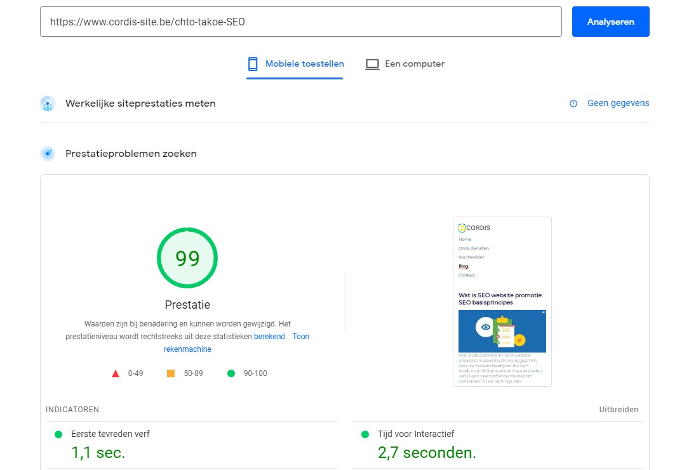Switch to Een computer tab
This screenshot has height=470, width=689.
coord(405,64)
